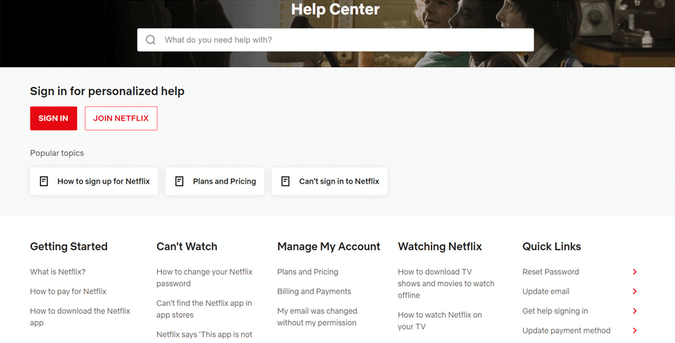Click 'Sign in for personalized help' heading
The image size is (675, 343).
[107, 92]
